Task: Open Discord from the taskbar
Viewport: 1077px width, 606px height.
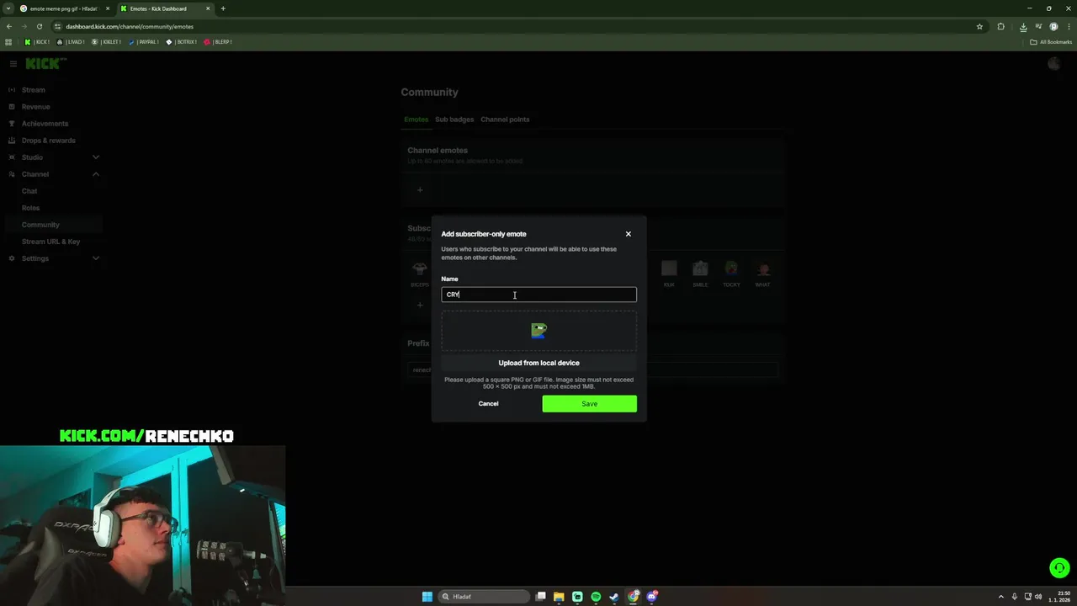Action: coord(652,597)
